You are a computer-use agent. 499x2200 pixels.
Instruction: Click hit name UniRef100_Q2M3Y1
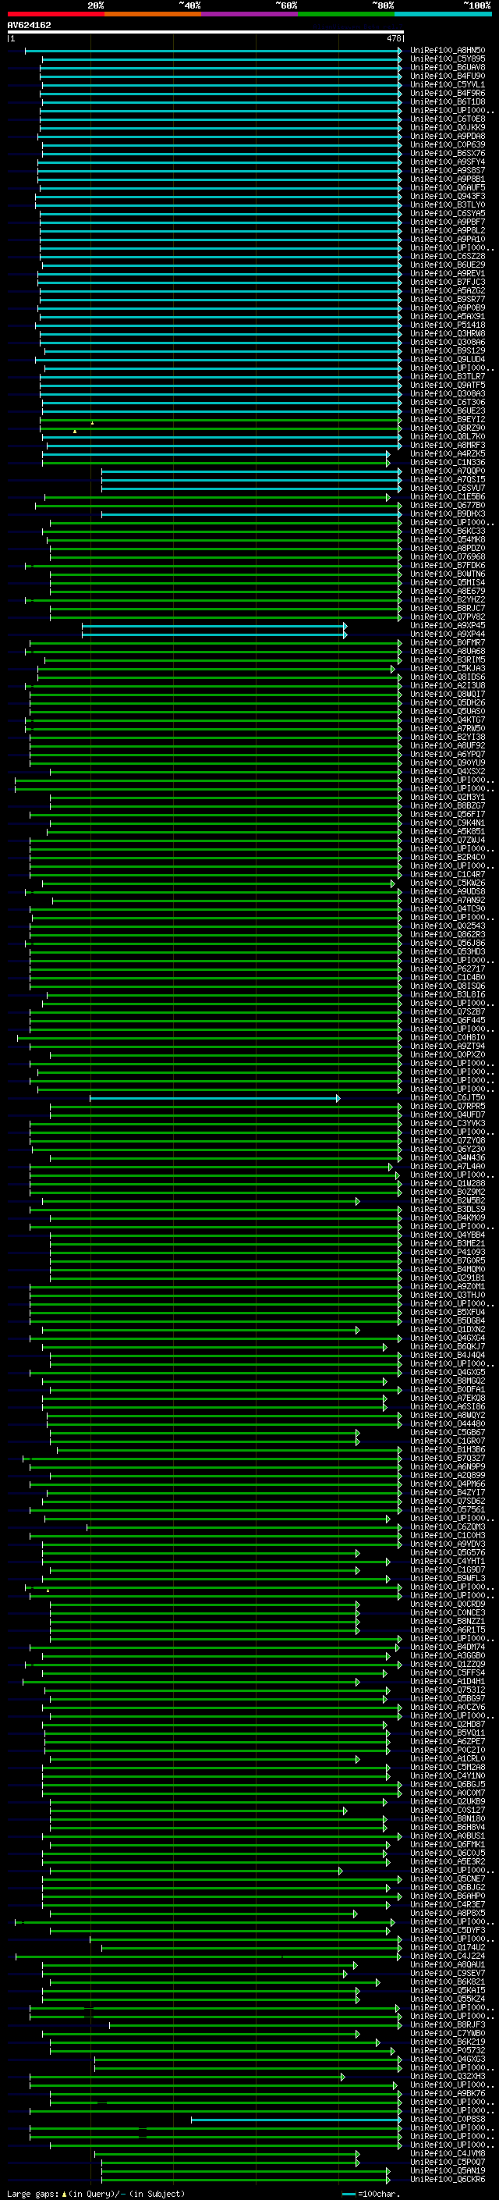tap(448, 798)
